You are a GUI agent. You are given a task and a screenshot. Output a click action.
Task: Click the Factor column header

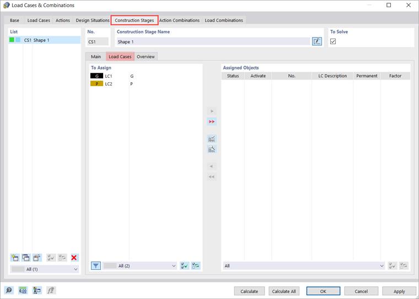tap(395, 76)
